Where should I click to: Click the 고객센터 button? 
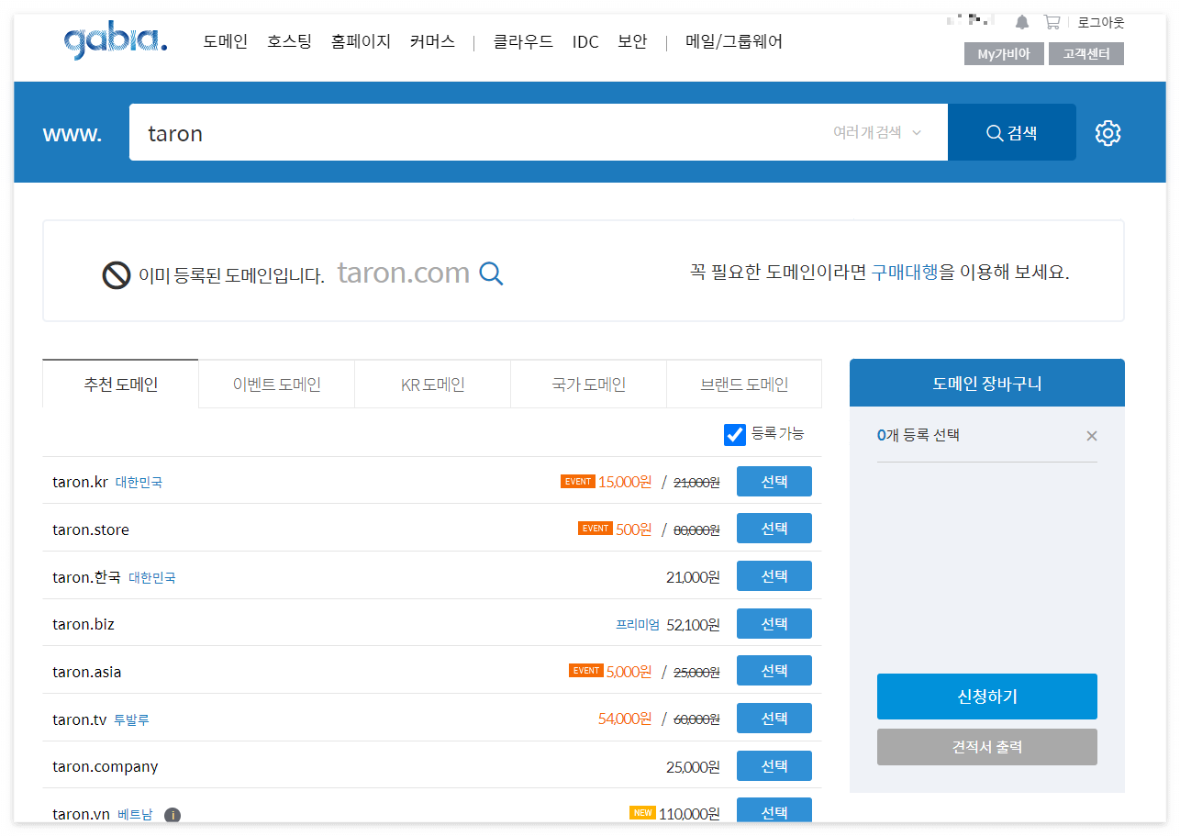1086,54
